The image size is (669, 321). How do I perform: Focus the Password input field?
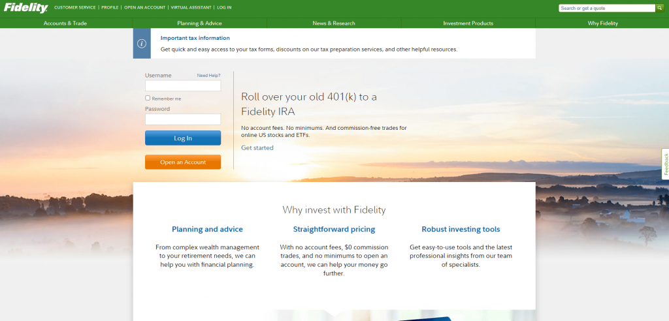tap(183, 119)
